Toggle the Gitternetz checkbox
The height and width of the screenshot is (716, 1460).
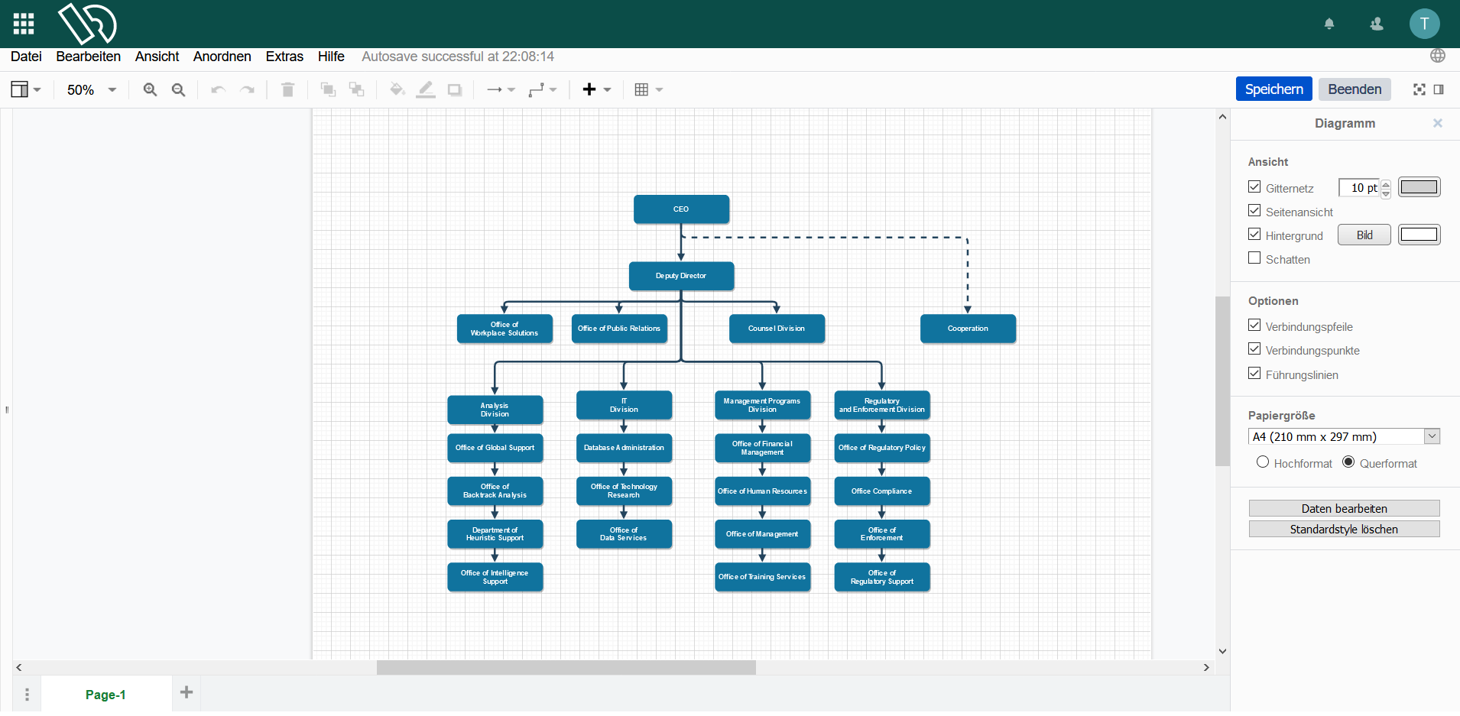[1254, 186]
